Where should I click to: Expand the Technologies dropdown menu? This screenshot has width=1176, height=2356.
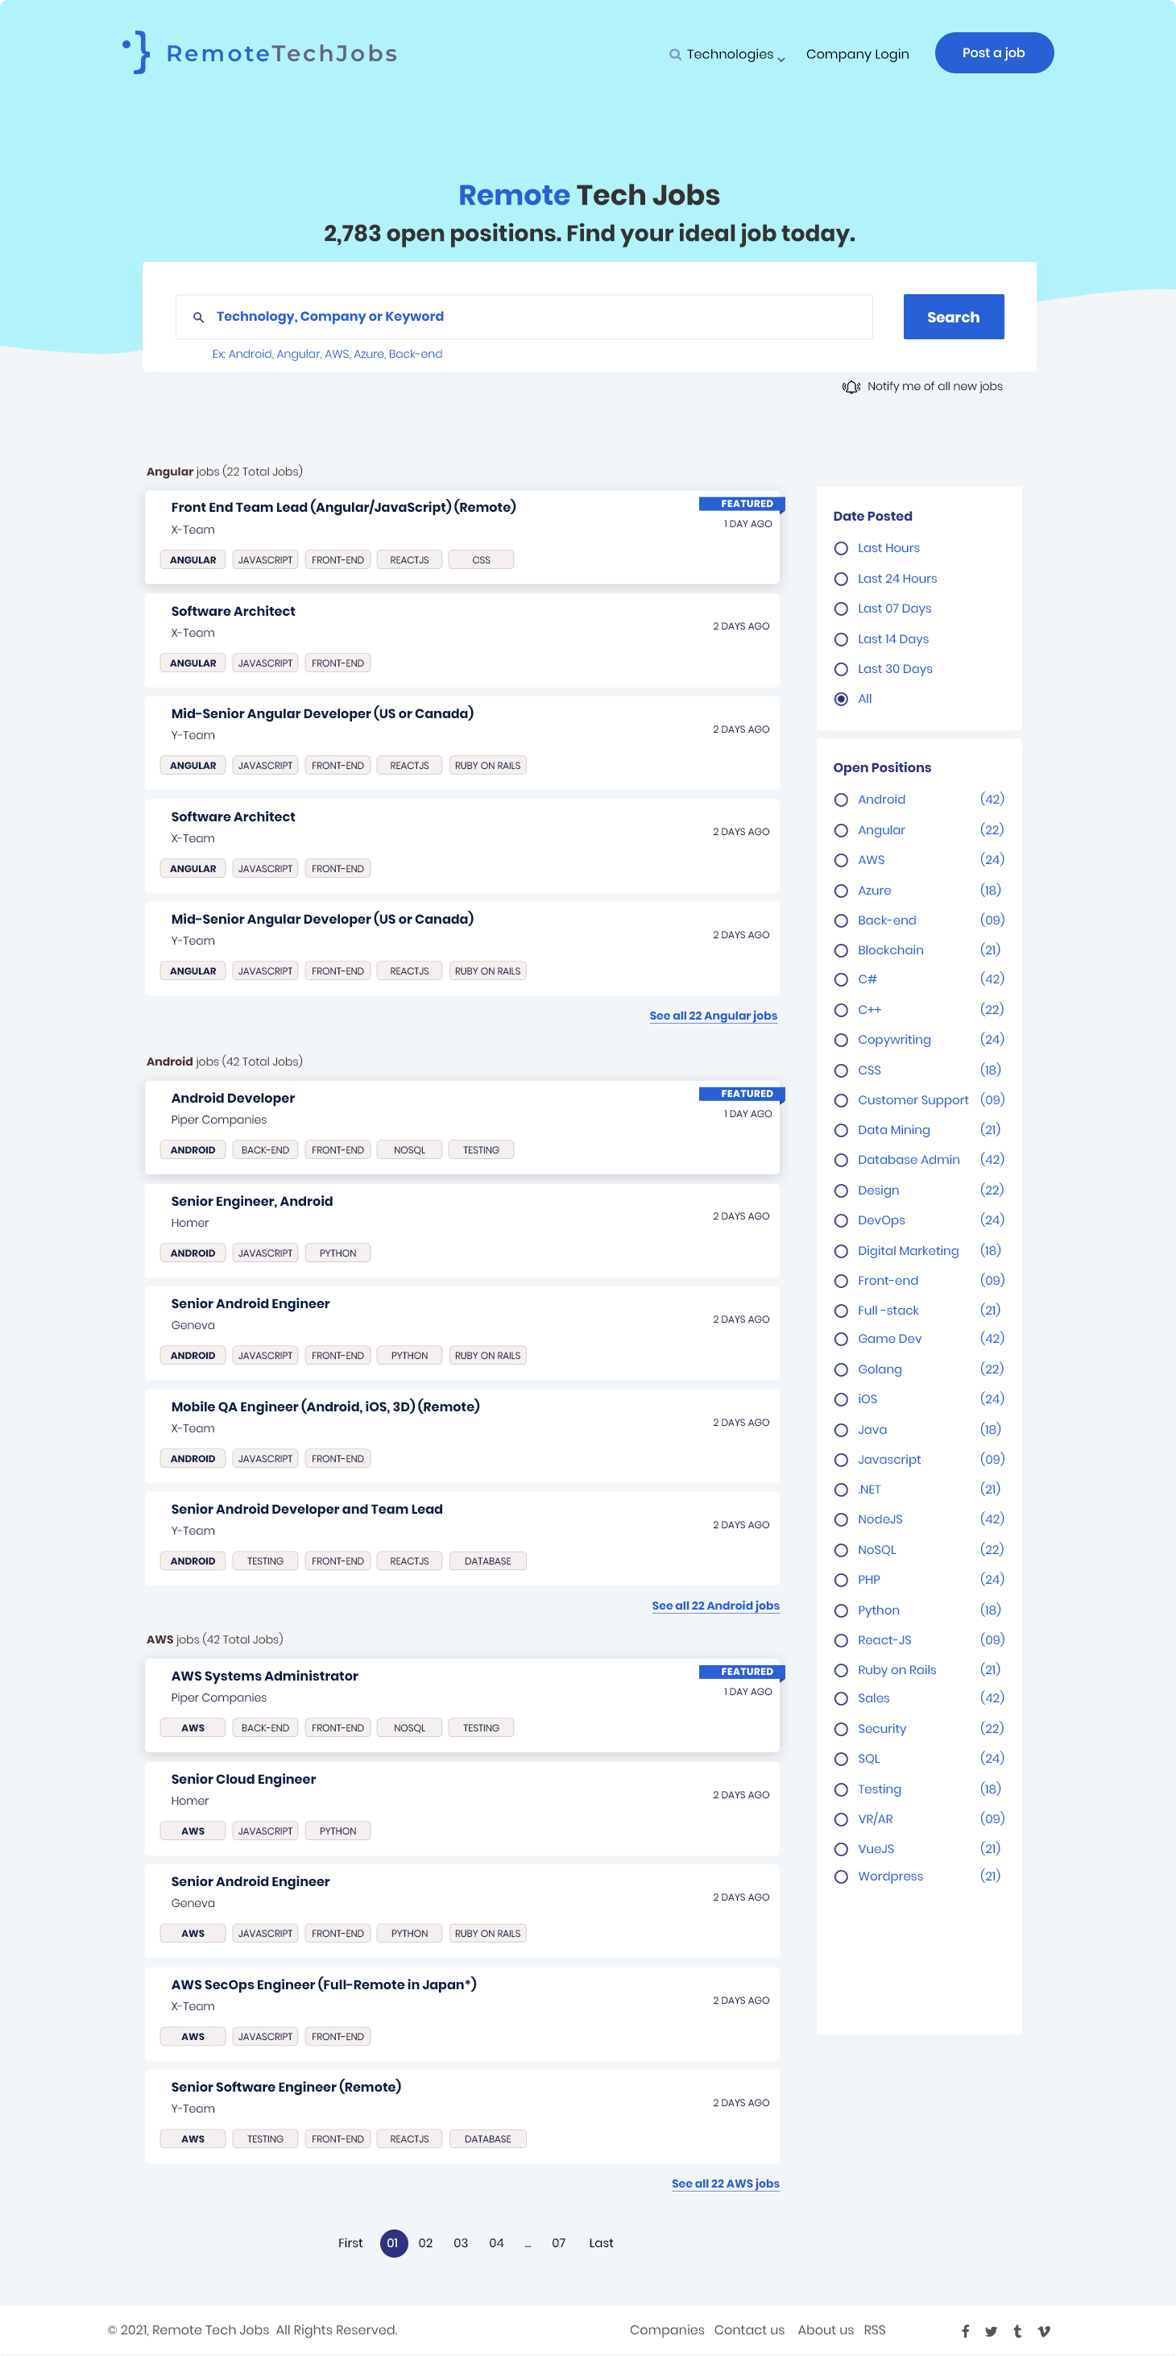pos(735,55)
